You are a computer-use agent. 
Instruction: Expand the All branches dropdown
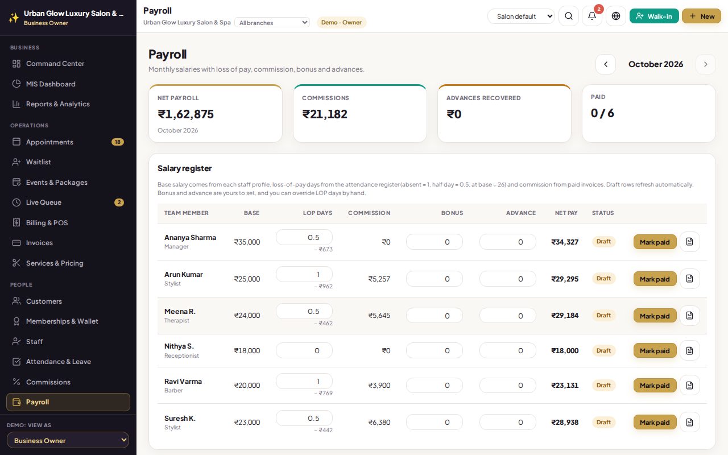(272, 23)
